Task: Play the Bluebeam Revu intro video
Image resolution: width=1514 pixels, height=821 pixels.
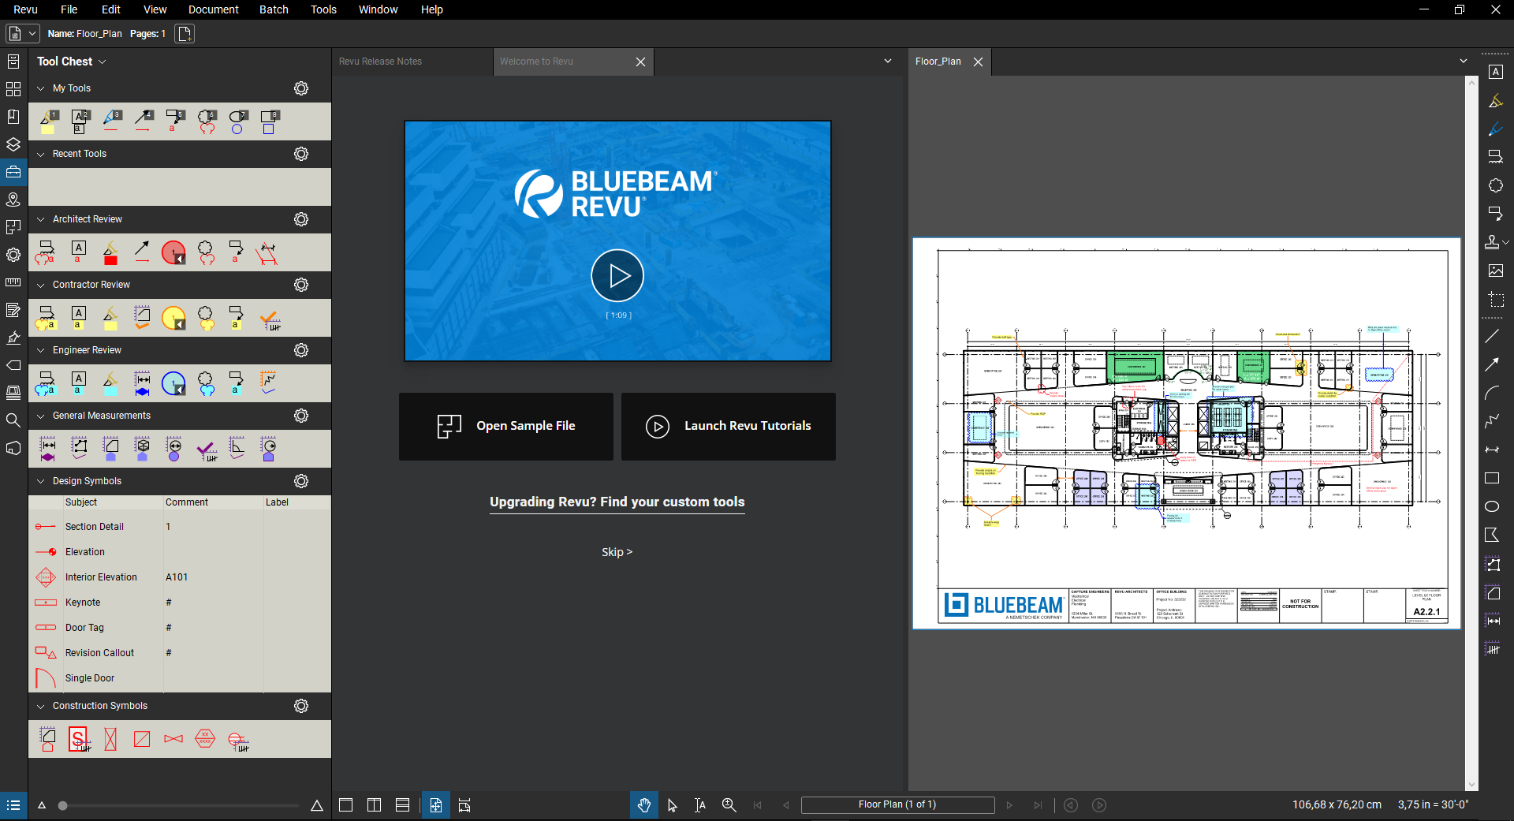Action: point(617,276)
